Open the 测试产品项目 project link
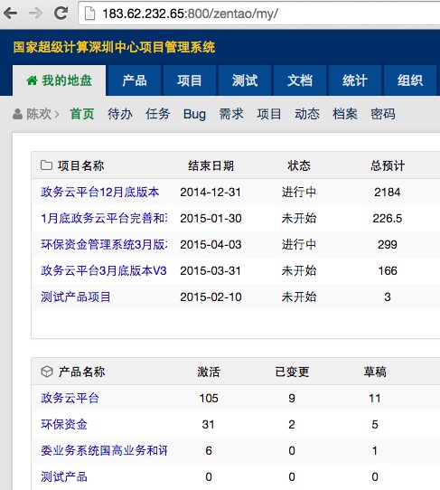 [x=76, y=297]
